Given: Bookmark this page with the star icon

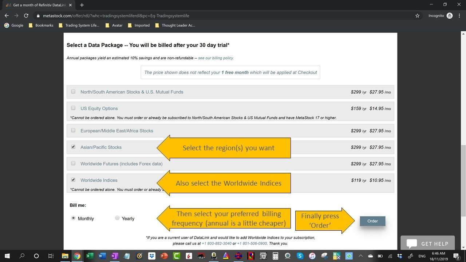Looking at the screenshot, I should coord(417,16).
